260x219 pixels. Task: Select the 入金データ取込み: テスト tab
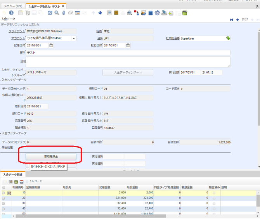click(44, 7)
